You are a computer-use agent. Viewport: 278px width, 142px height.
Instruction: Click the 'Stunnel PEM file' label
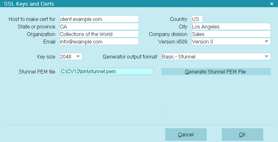coord(37,72)
